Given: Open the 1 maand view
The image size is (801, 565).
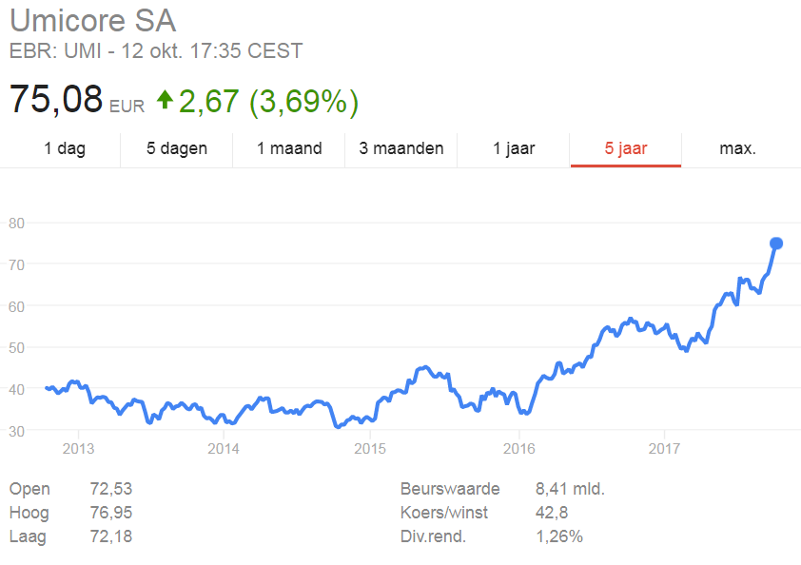Looking at the screenshot, I should [289, 148].
